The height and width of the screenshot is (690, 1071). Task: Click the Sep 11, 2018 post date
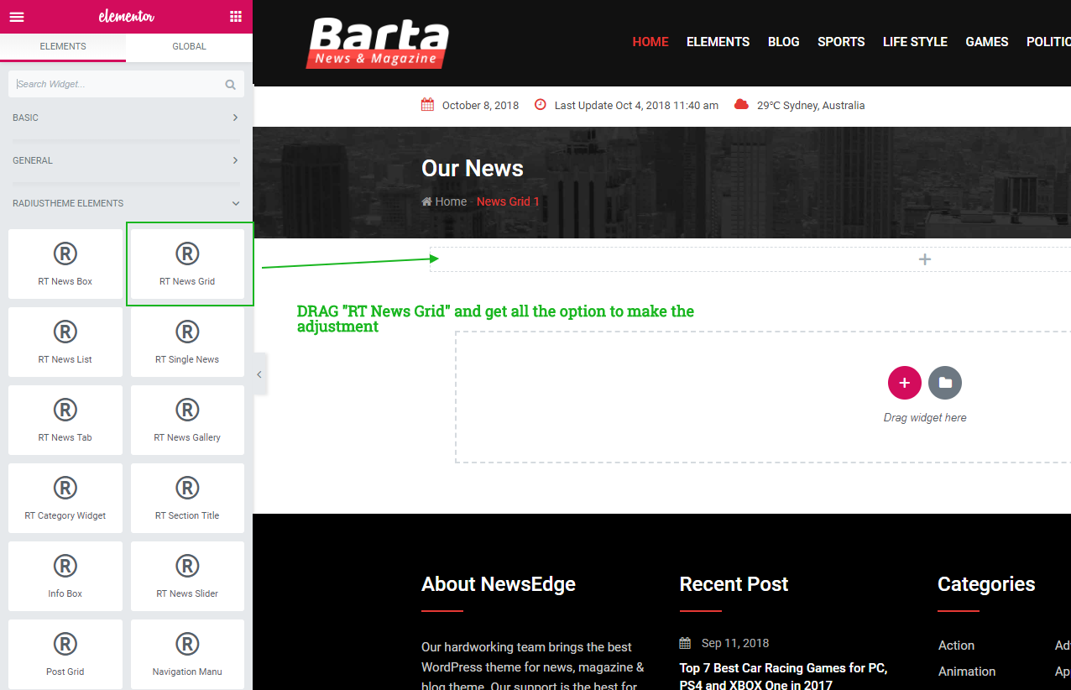(735, 643)
